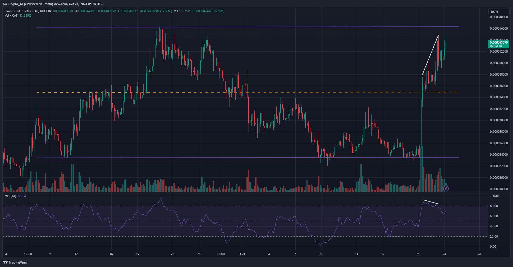Screen dimensions: 513x267
Task: Select the lower purple support line
Action: [x=248, y=158]
